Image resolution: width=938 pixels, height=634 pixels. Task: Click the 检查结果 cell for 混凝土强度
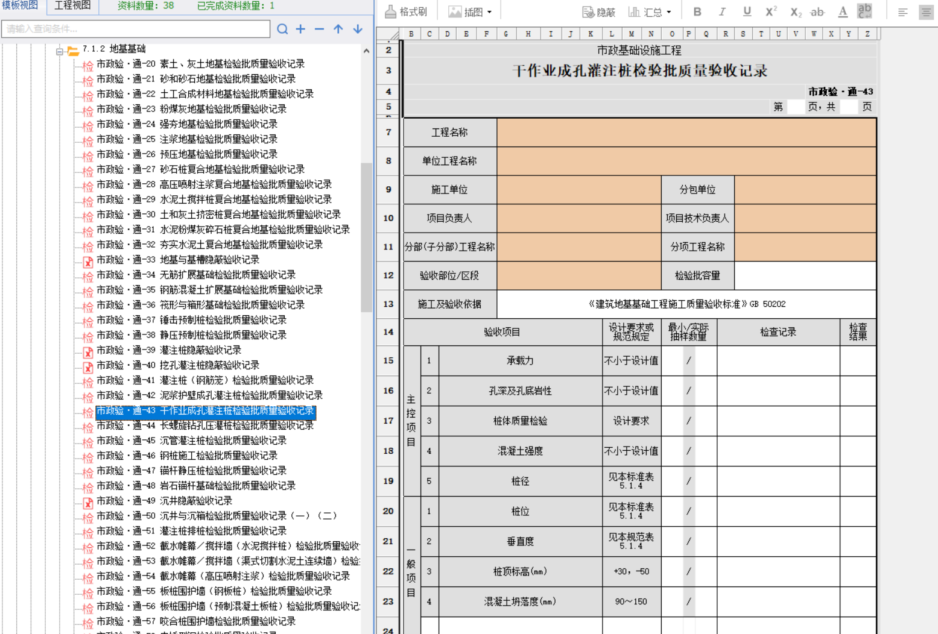click(x=858, y=451)
